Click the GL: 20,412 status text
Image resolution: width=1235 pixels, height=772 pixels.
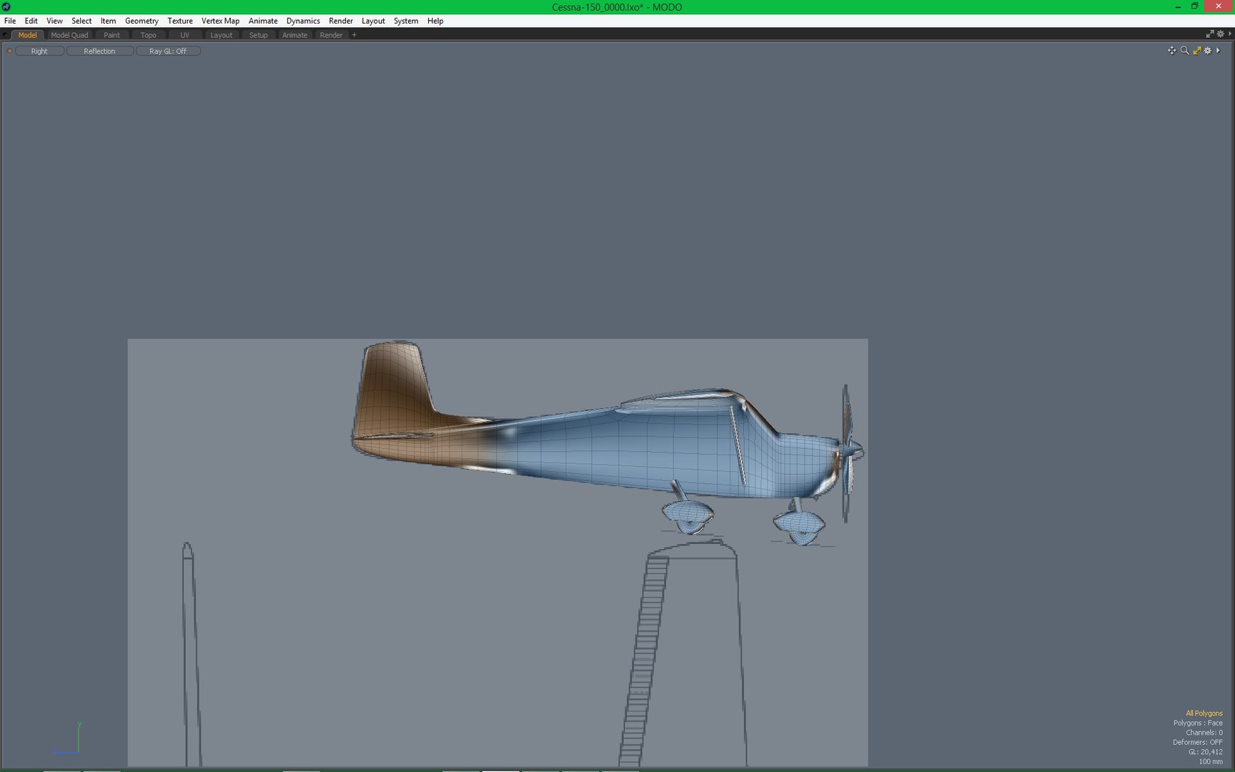[x=1205, y=752]
